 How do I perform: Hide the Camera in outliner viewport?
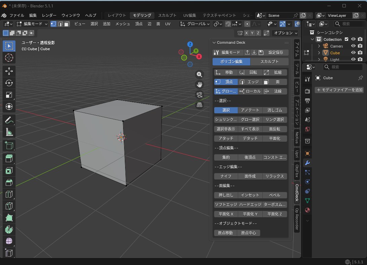(354, 46)
